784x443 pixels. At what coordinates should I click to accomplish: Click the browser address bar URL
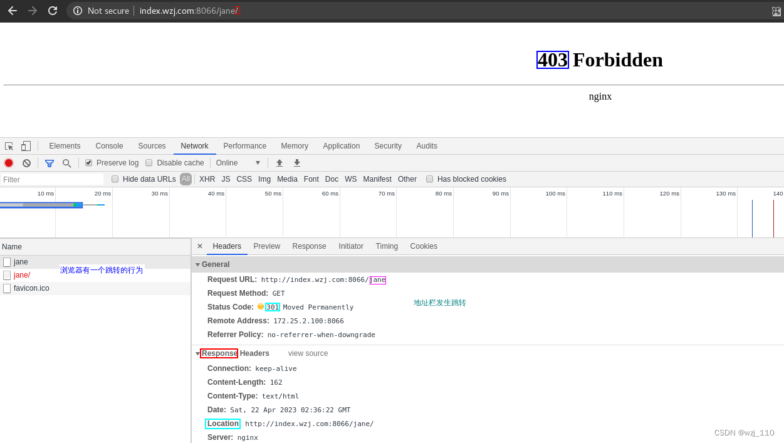point(189,11)
